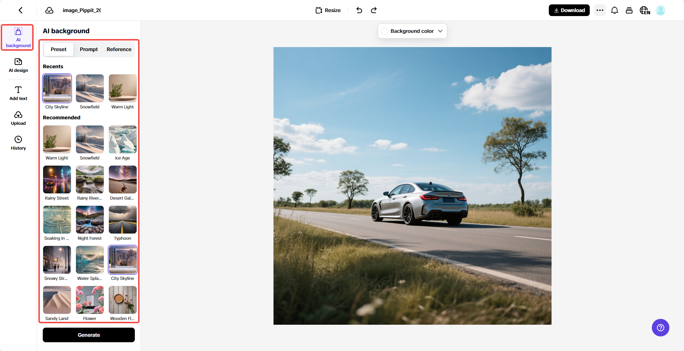Open the History panel
This screenshot has width=684, height=351.
point(18,143)
